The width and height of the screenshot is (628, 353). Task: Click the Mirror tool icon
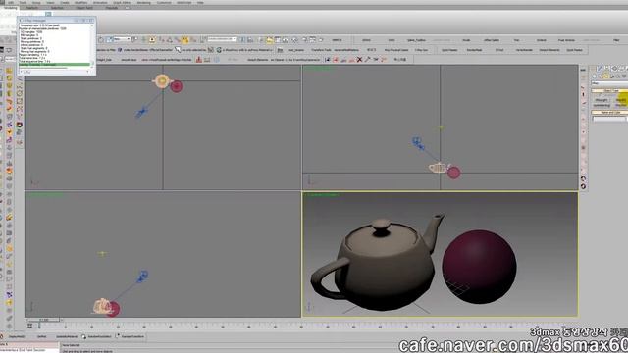point(242,39)
